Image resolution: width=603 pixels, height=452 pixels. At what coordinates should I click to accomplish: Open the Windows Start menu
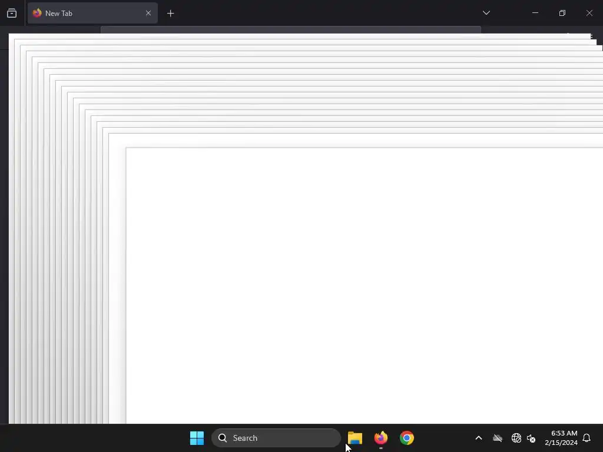(x=197, y=438)
